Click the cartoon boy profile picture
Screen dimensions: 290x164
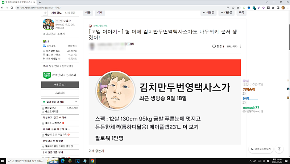point(116,91)
